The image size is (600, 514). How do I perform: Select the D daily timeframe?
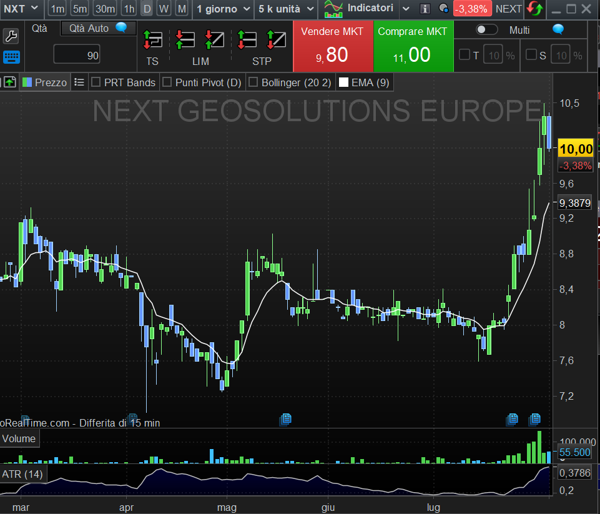(x=147, y=9)
